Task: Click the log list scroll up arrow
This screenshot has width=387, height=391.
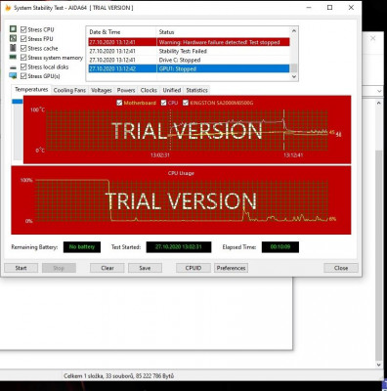Action: 294,31
